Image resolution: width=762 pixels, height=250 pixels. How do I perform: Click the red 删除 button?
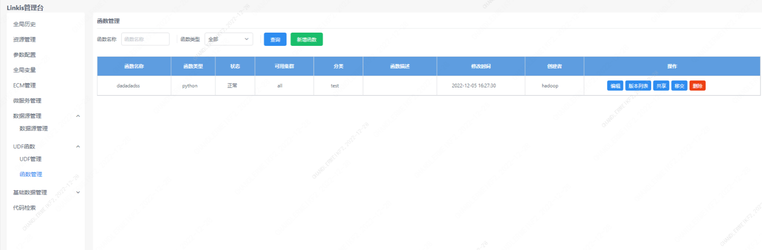click(697, 86)
